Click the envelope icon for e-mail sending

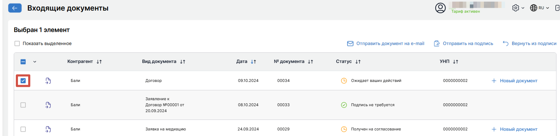click(350, 44)
